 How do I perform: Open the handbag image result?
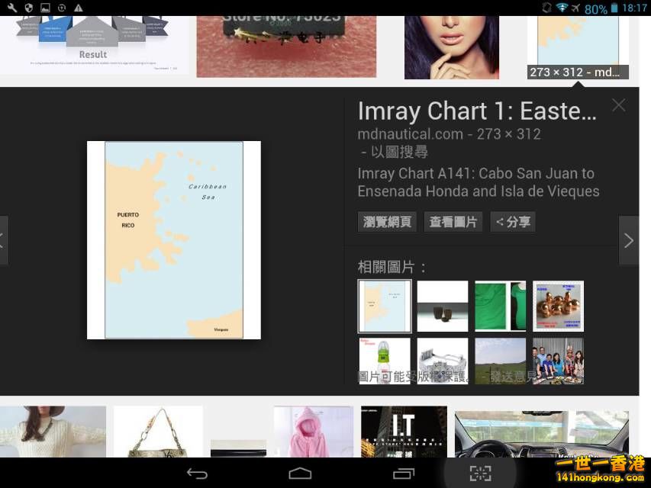pyautogui.click(x=158, y=432)
